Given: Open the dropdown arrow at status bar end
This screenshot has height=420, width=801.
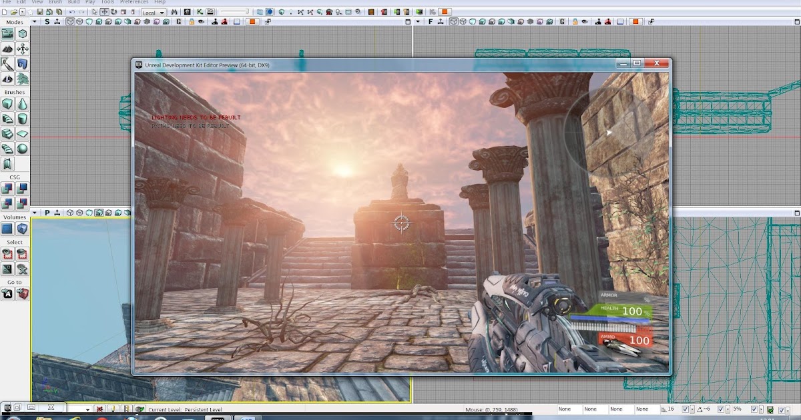Looking at the screenshot, I should click(788, 410).
